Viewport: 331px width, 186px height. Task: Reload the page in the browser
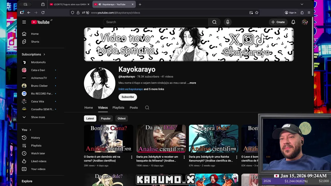(43, 12)
